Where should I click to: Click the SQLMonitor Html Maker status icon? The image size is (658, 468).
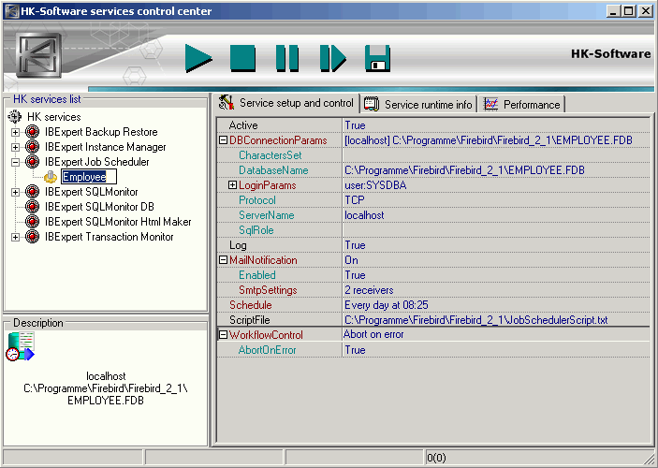pos(33,222)
